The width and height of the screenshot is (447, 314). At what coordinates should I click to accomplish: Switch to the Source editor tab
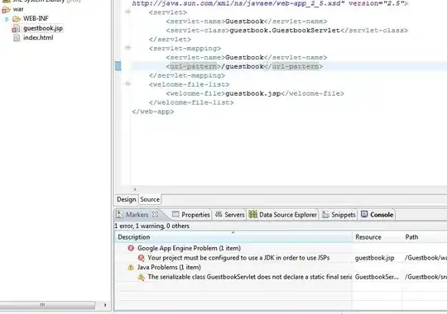click(150, 199)
